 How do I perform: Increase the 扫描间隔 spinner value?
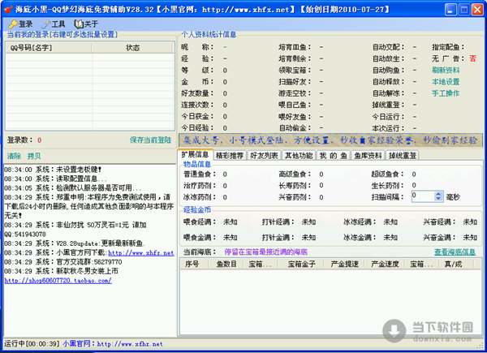tap(438, 194)
